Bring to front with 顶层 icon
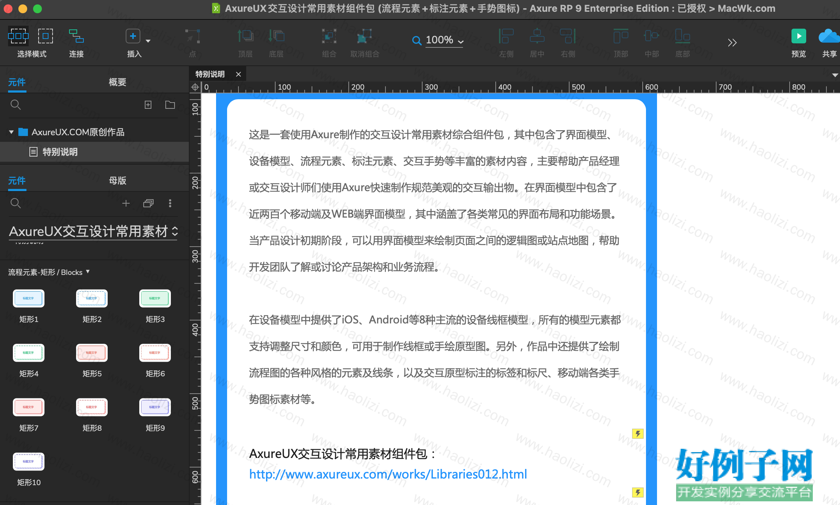Screen dimensions: 840x505 pyautogui.click(x=245, y=36)
